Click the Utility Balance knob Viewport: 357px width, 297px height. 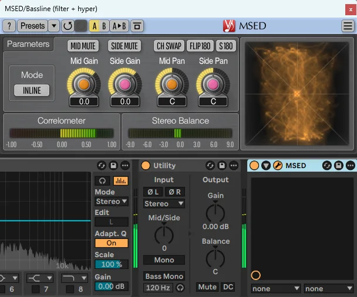tap(215, 258)
